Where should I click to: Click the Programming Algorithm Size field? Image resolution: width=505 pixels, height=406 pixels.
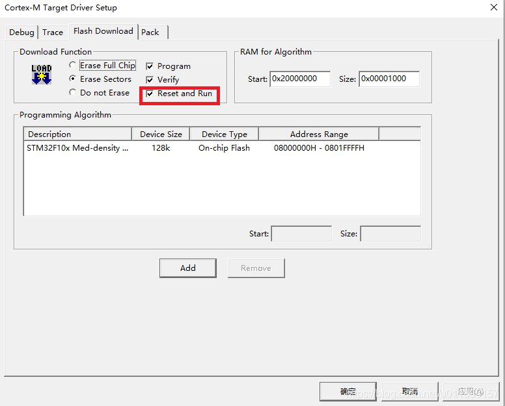390,234
